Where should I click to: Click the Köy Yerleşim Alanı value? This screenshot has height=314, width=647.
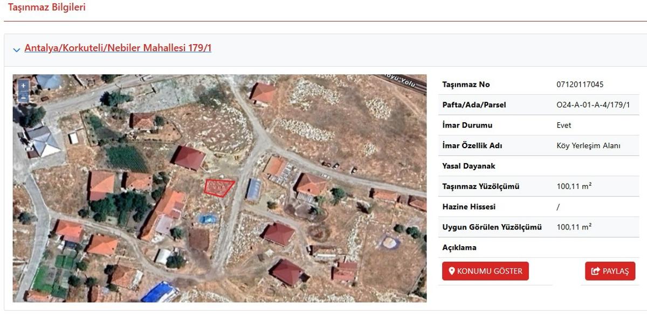(x=588, y=146)
